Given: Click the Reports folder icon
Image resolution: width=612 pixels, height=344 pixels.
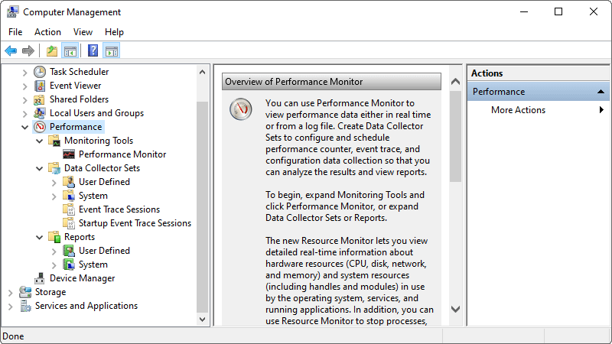Looking at the screenshot, I should [54, 237].
